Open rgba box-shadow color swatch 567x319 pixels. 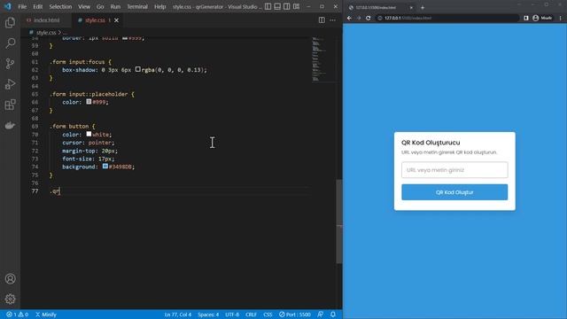pos(138,69)
